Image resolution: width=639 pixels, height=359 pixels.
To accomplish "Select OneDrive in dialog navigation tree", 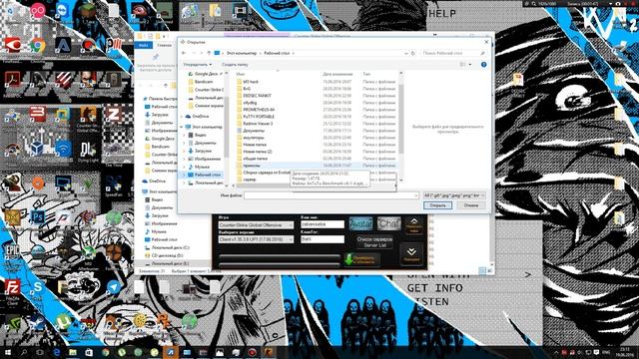I will click(201, 117).
